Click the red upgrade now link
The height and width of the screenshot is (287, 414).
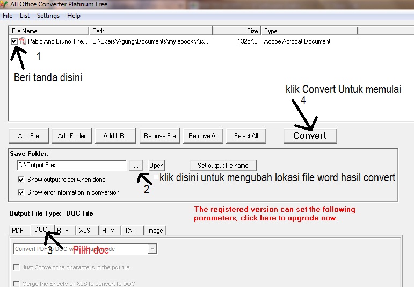(x=274, y=213)
